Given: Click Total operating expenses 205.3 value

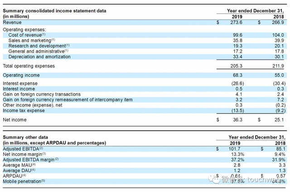Looking at the screenshot, I should tap(236, 66).
